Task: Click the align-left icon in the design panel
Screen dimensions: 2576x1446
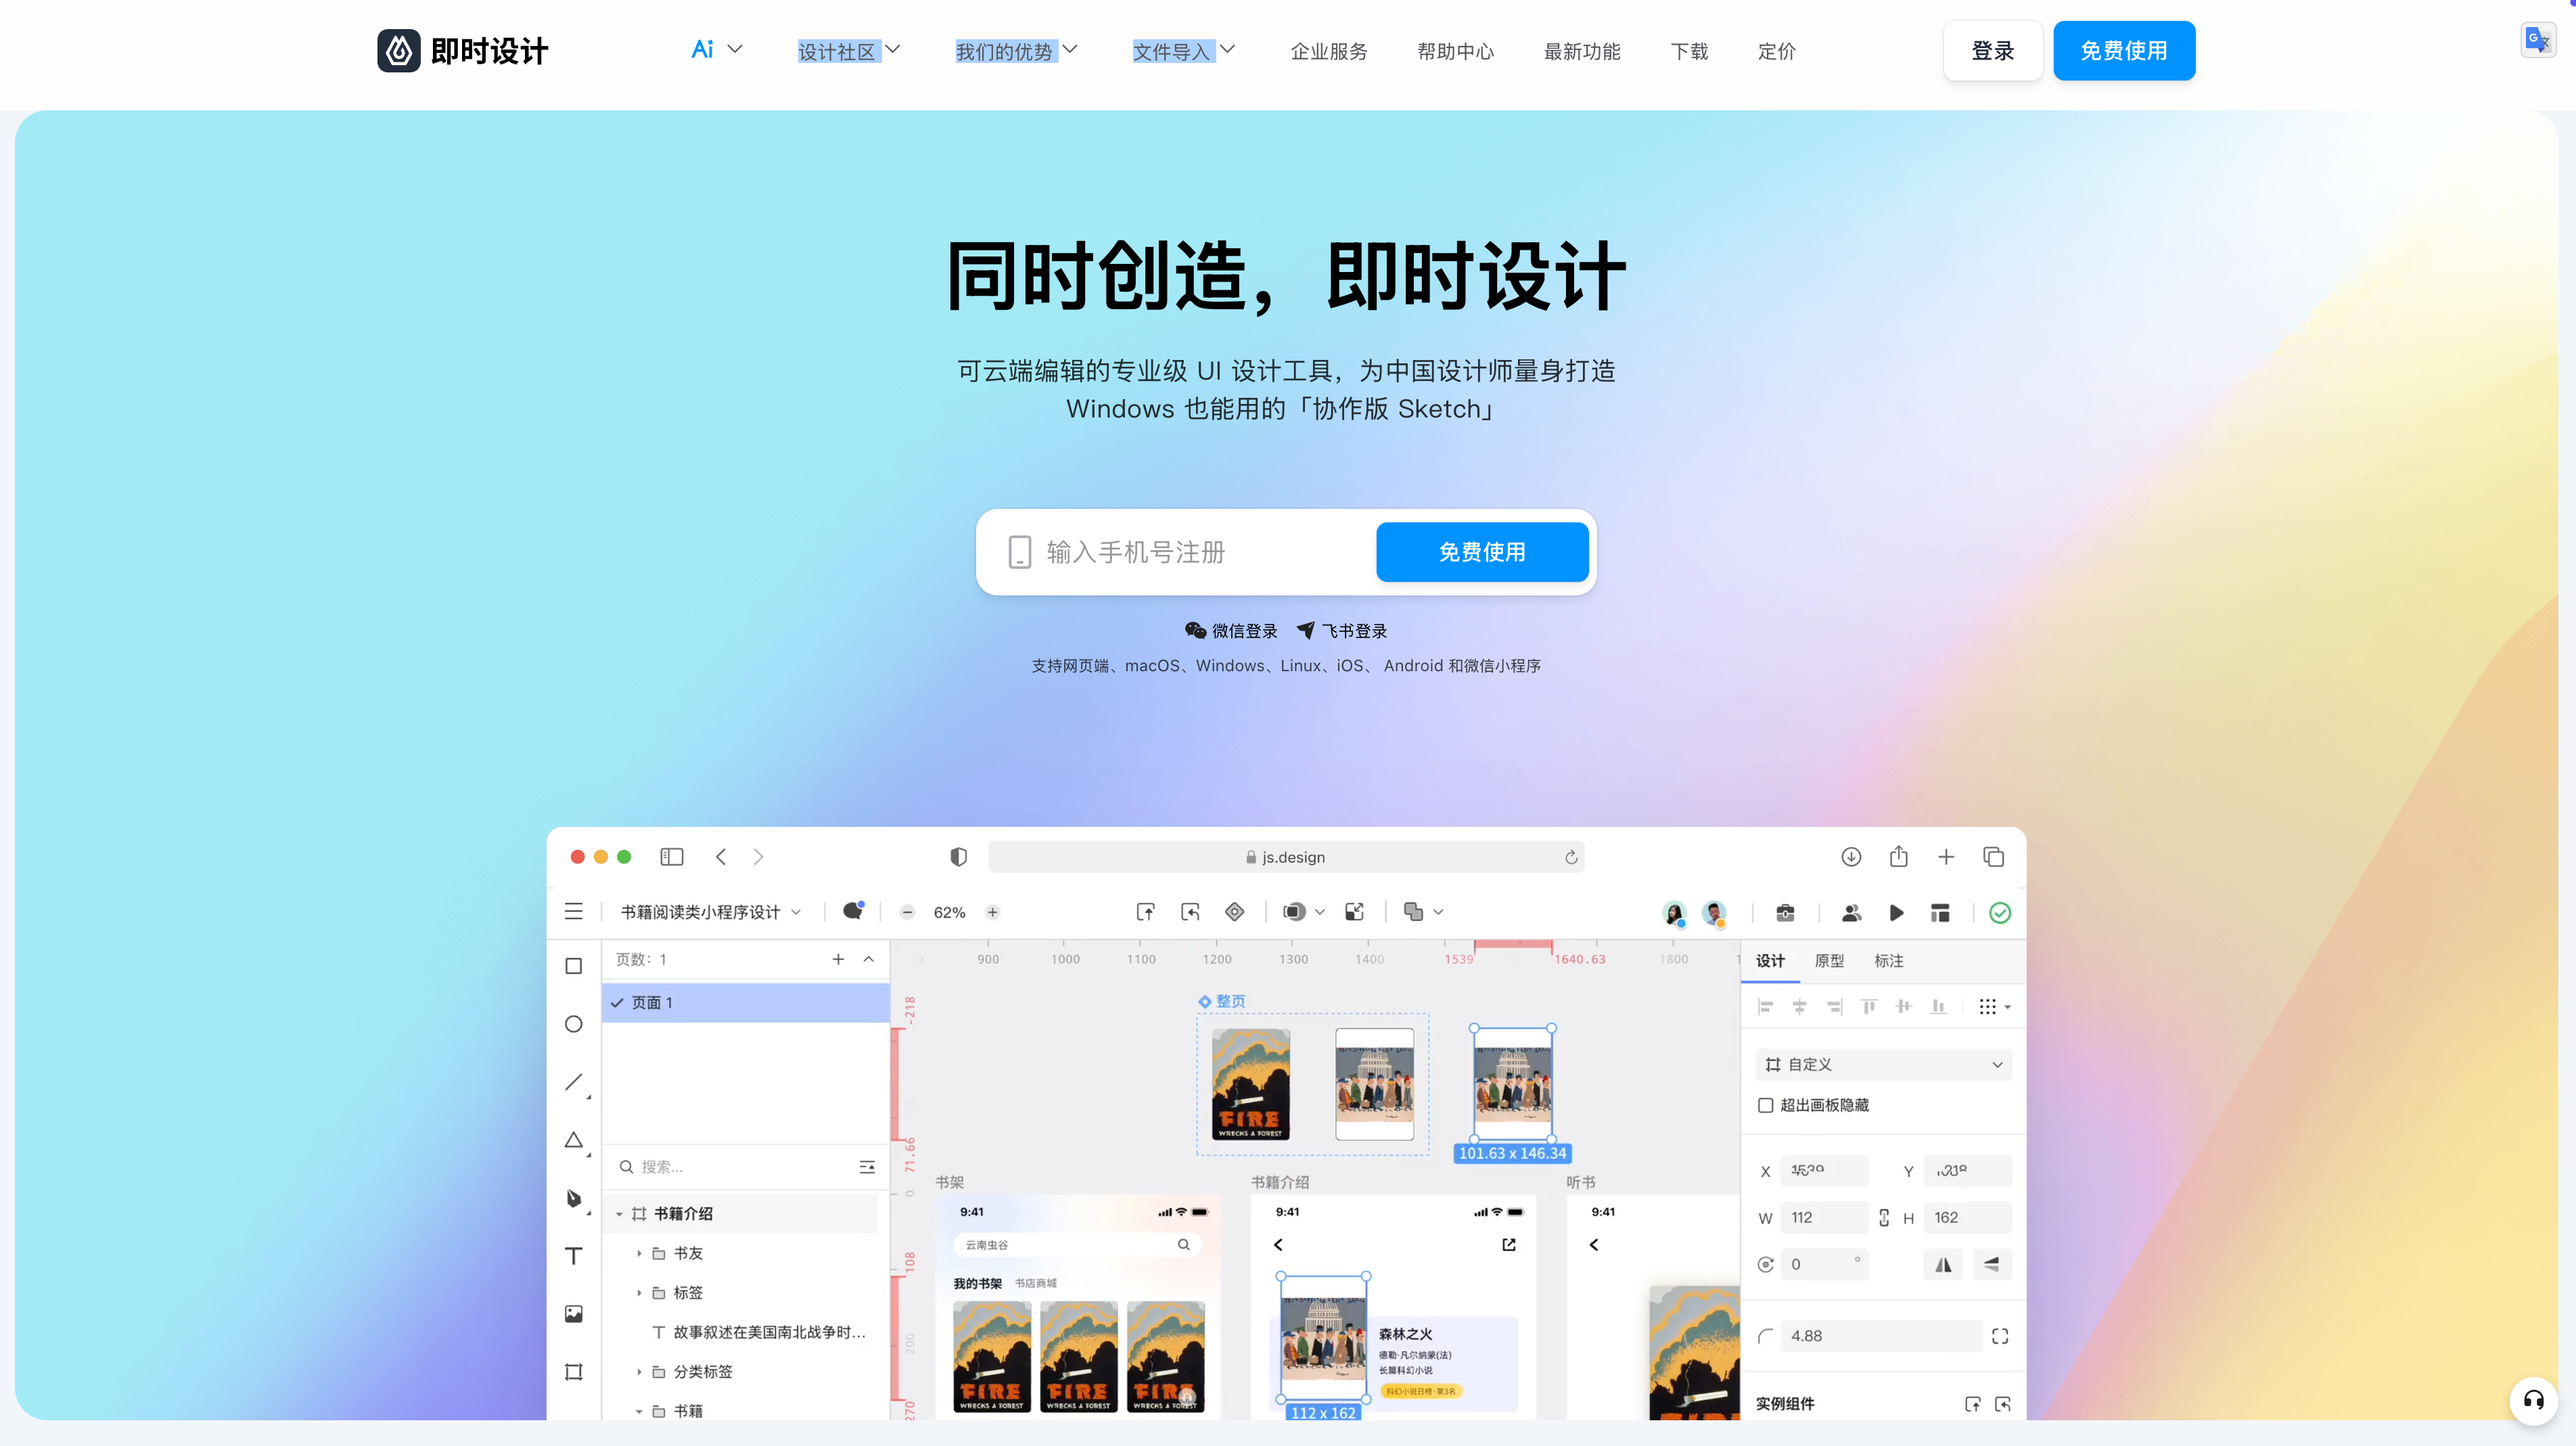Action: coord(1766,1006)
